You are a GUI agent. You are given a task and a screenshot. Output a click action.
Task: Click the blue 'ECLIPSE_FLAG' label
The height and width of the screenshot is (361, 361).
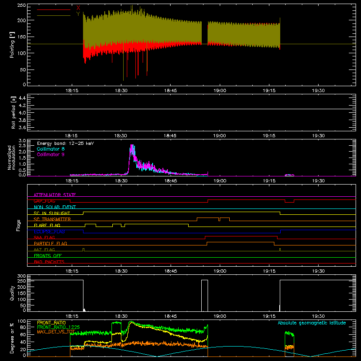[x=49, y=231]
